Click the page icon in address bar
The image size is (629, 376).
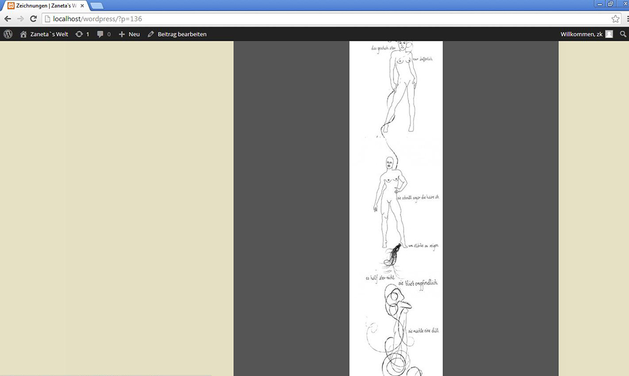(x=47, y=19)
